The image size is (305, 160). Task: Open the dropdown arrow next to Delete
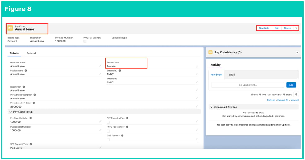[x=296, y=28]
